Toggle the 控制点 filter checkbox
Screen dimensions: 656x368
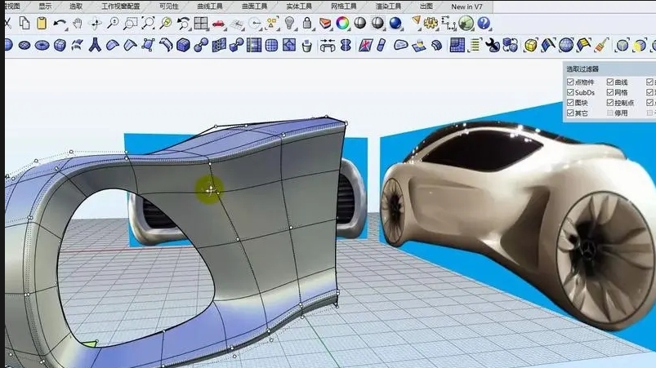pos(610,102)
